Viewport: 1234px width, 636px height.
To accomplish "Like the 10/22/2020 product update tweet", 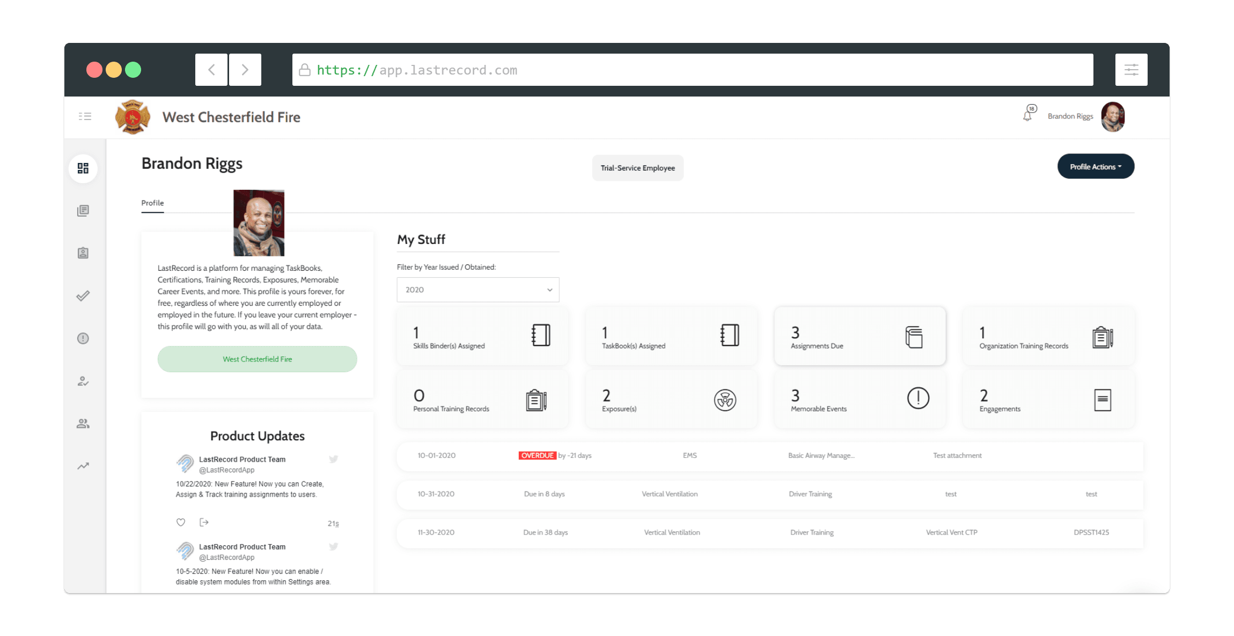I will (x=181, y=522).
